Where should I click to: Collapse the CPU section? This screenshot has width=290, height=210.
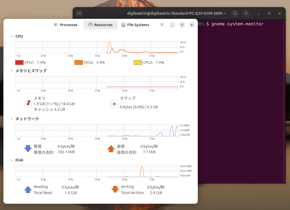11,36
